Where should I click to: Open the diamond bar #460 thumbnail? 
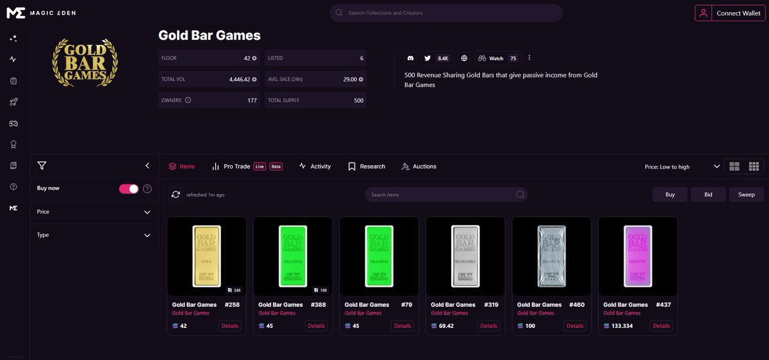pos(552,256)
